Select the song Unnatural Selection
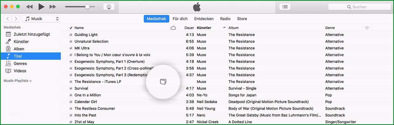 coord(91,41)
